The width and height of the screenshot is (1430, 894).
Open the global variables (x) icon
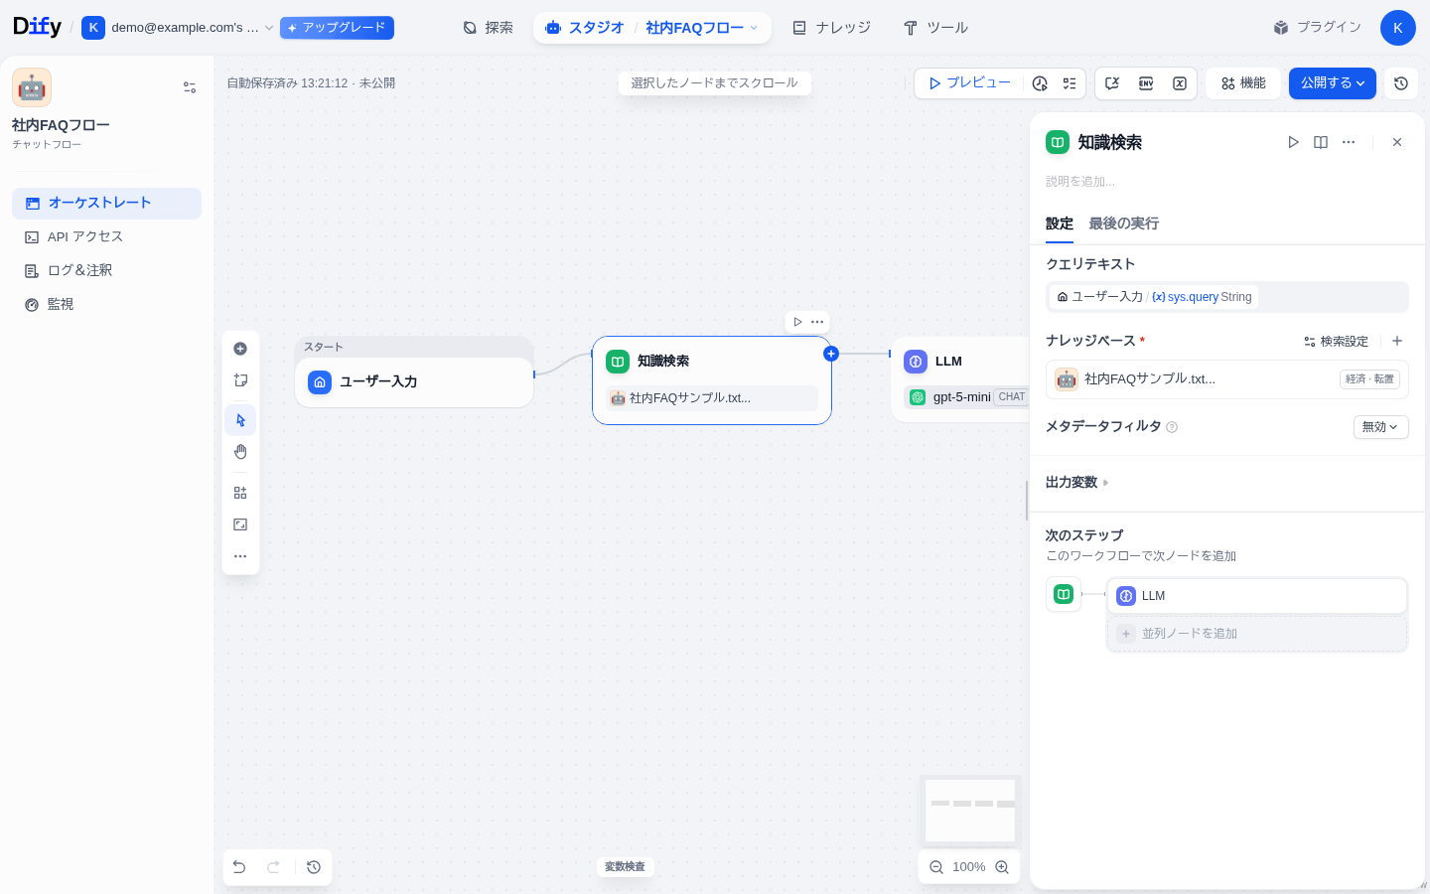(1180, 83)
